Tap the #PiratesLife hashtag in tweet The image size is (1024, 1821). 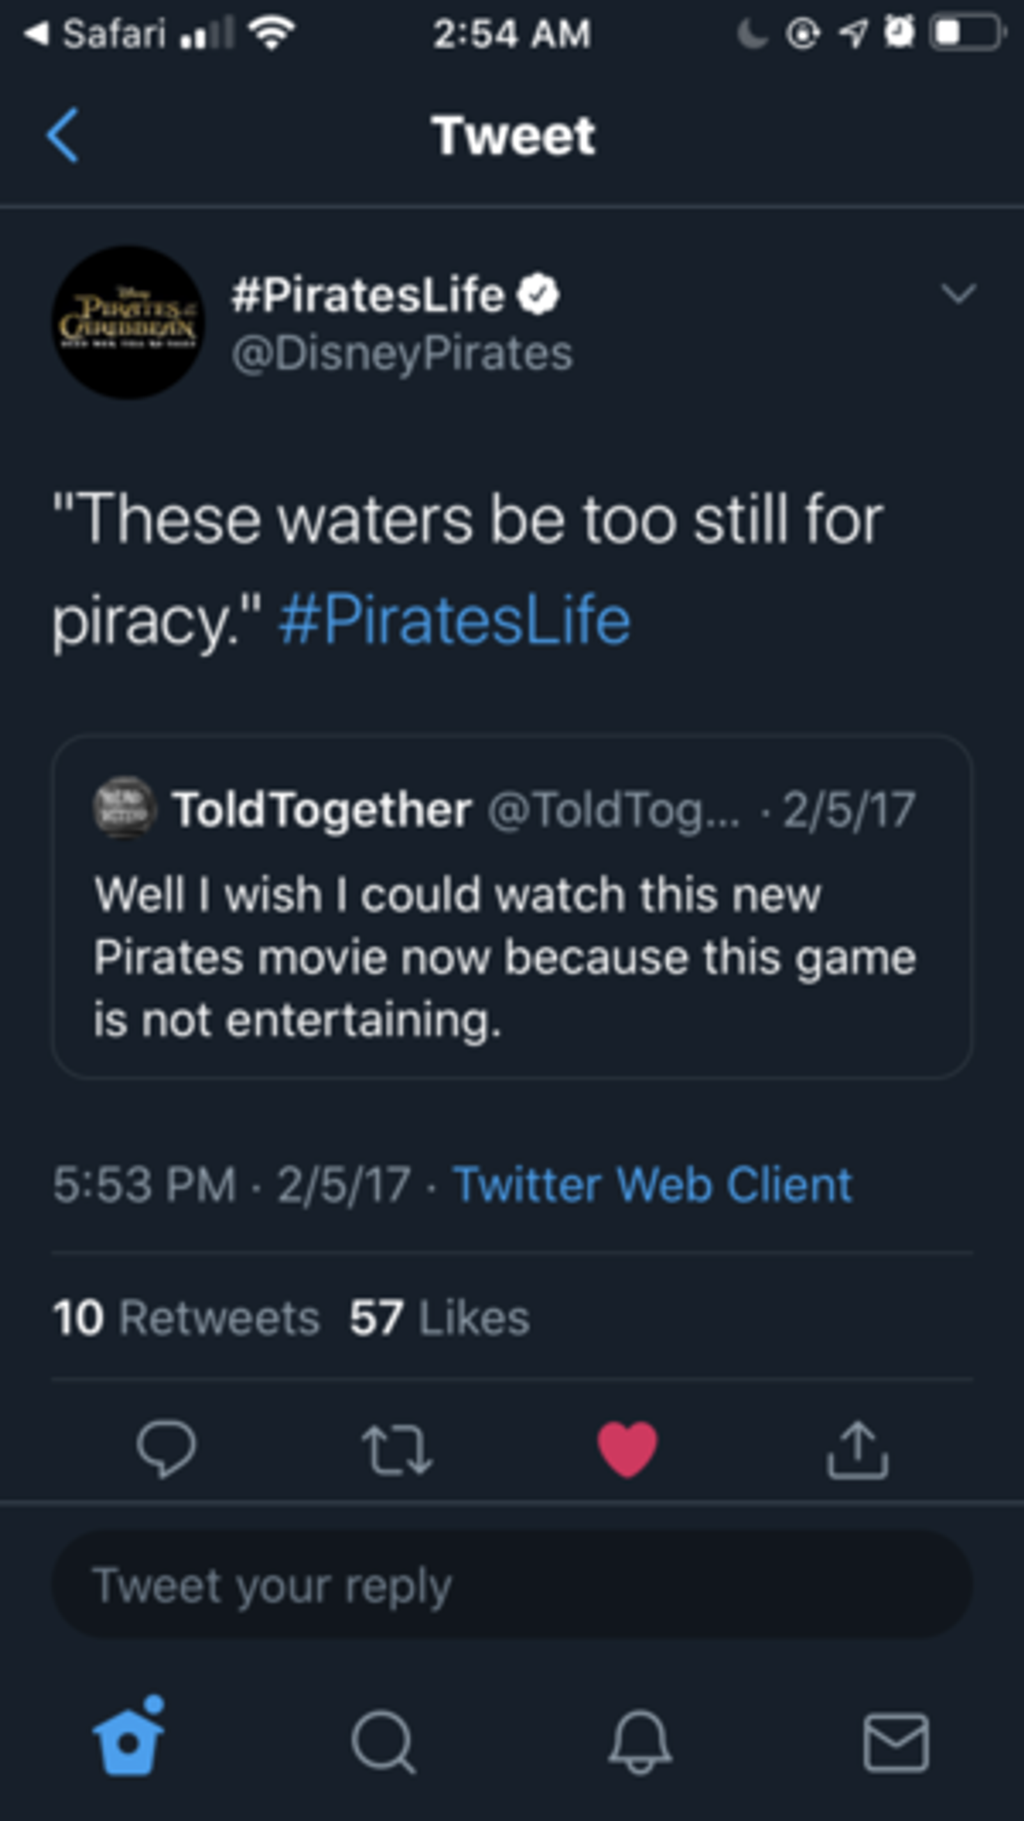[454, 620]
